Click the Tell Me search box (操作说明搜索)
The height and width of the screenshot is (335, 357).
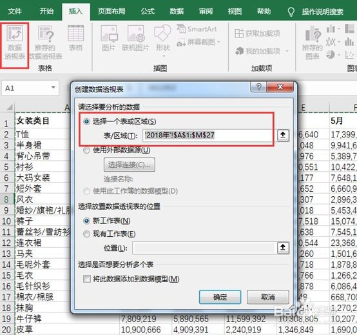(322, 12)
